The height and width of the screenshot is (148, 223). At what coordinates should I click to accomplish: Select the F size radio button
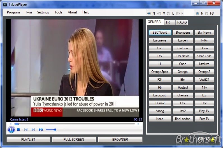pos(178,13)
